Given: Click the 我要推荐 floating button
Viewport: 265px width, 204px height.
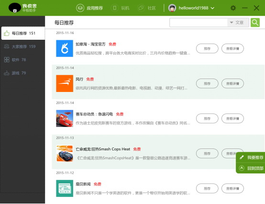Looking at the screenshot, I should (x=251, y=158).
